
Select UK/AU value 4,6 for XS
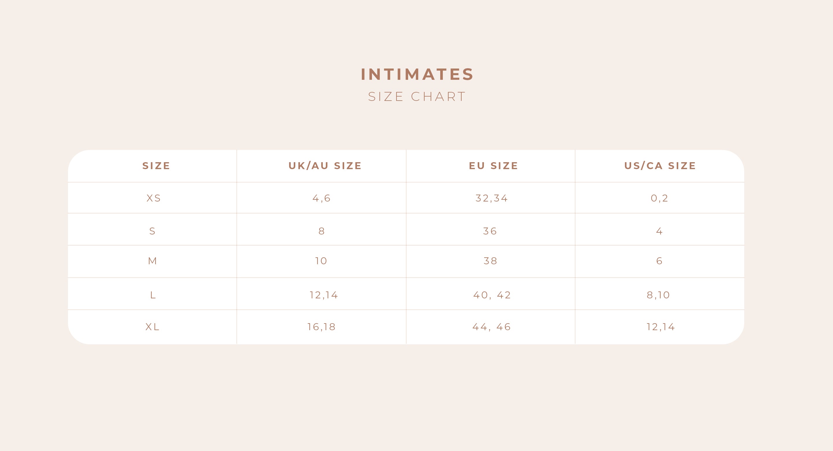tap(321, 198)
